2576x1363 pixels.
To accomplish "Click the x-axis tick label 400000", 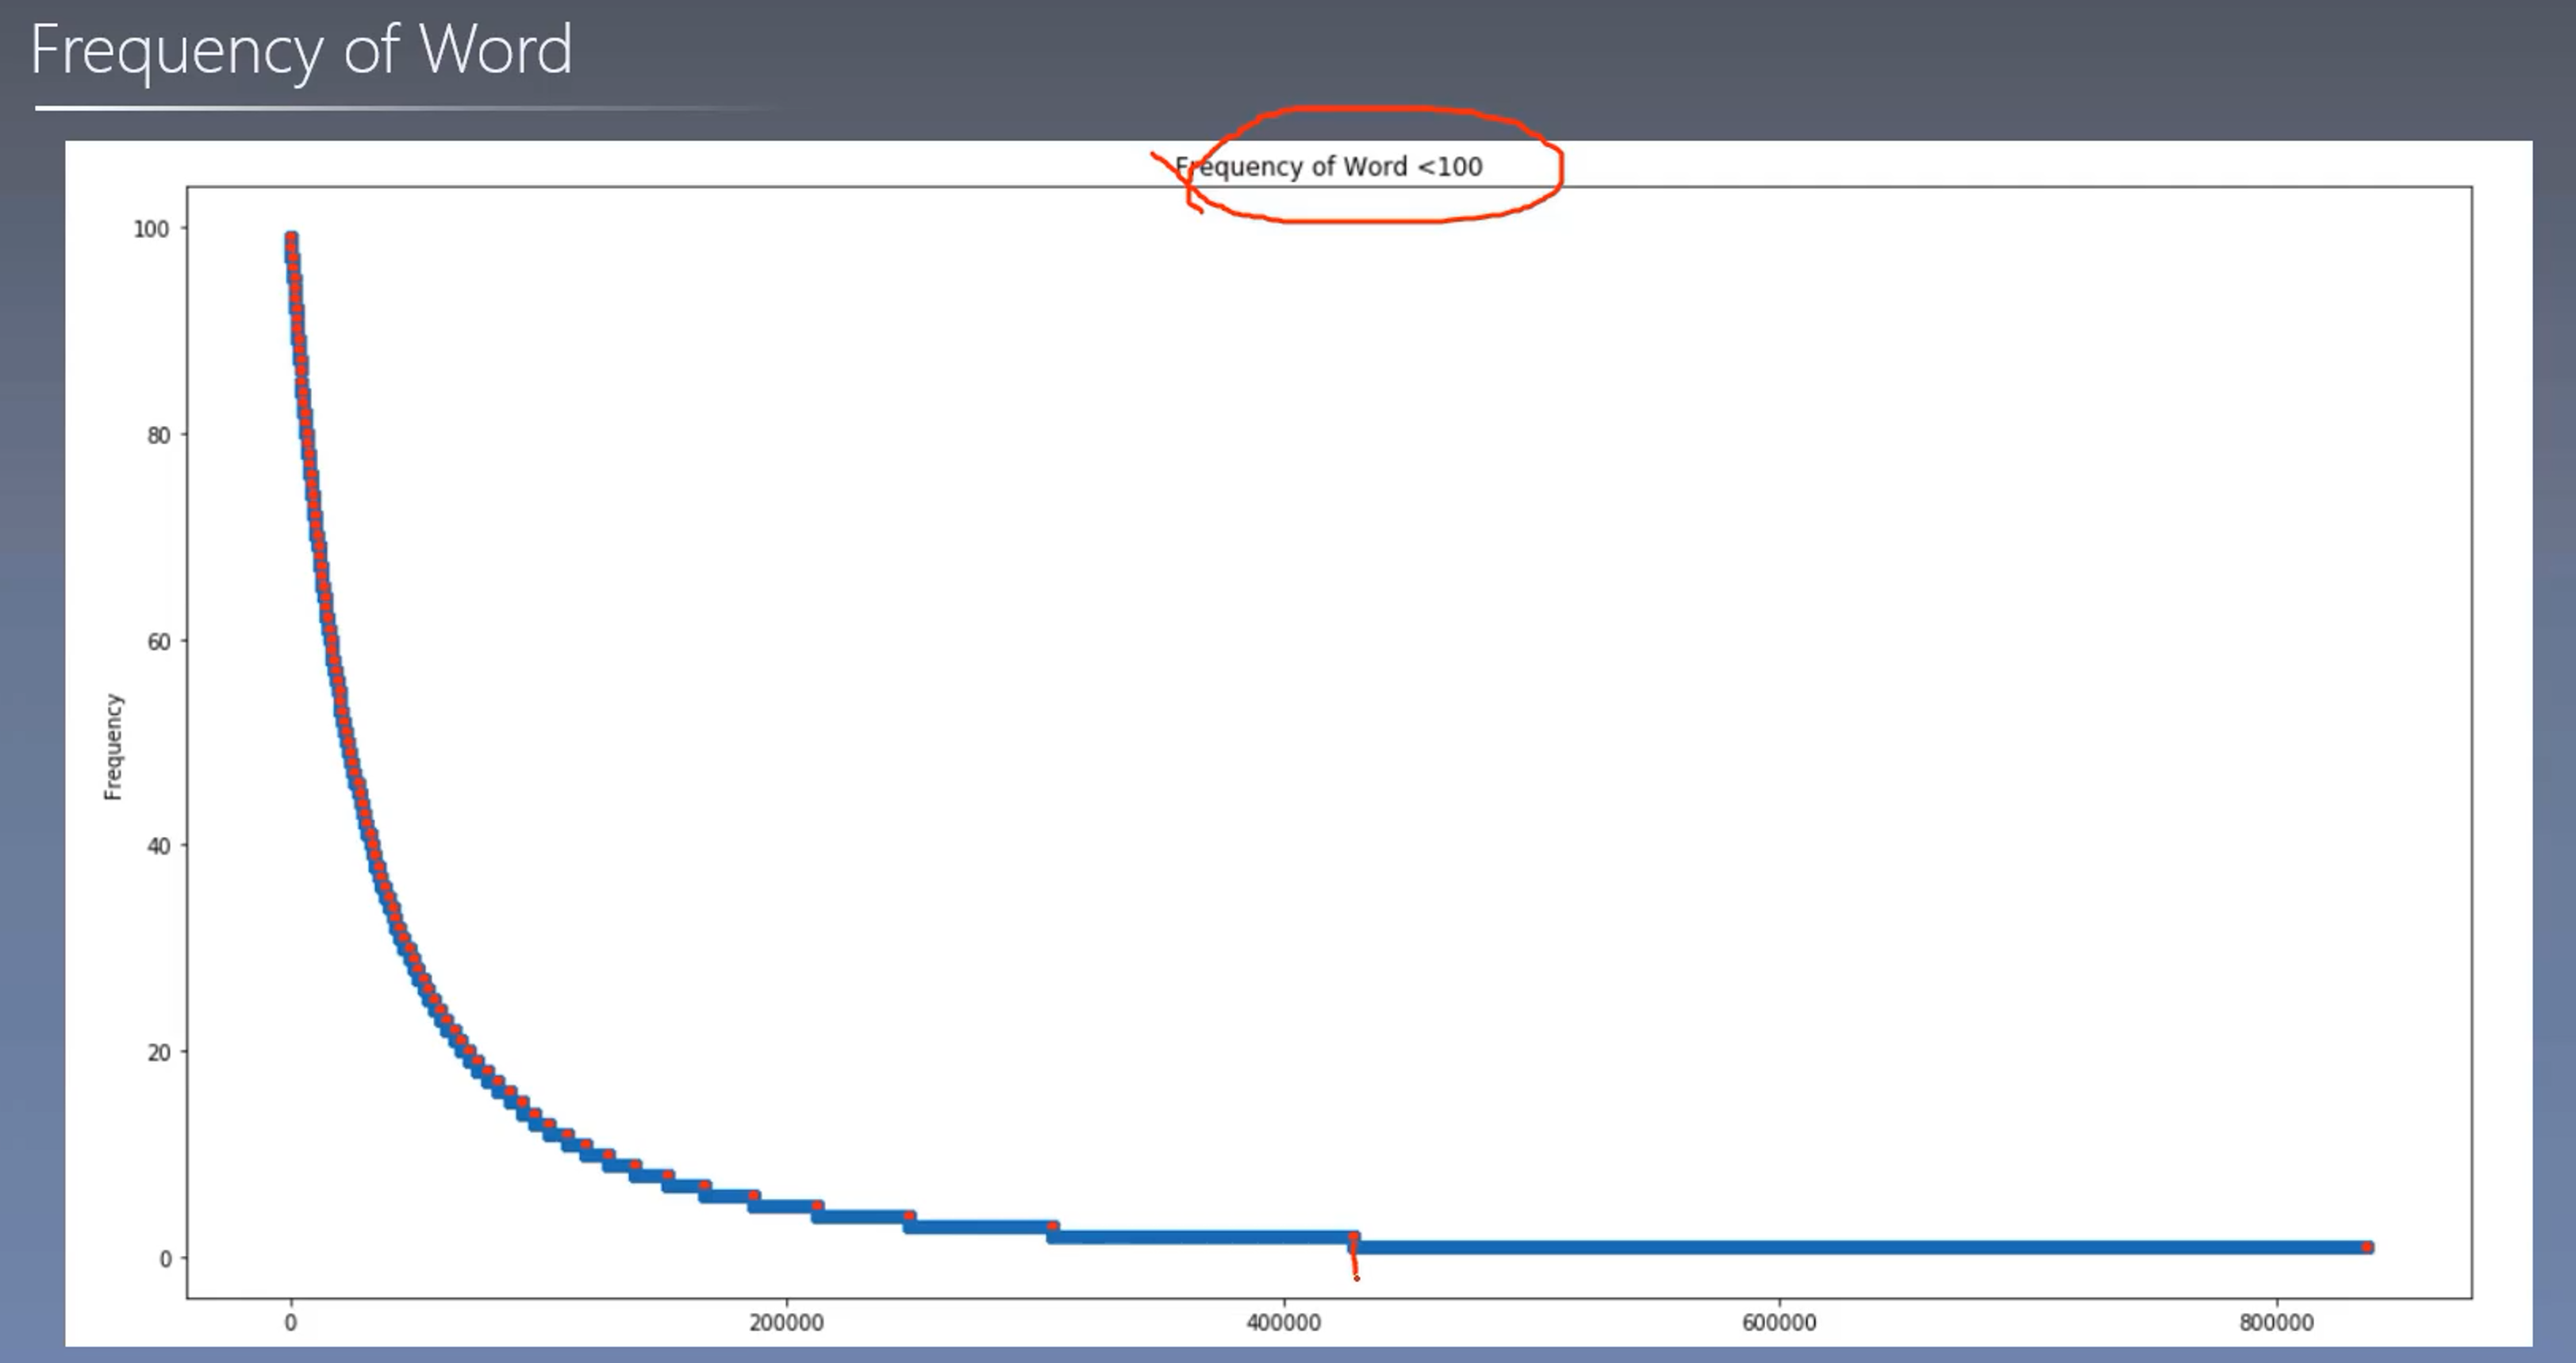I will 1283,1323.
